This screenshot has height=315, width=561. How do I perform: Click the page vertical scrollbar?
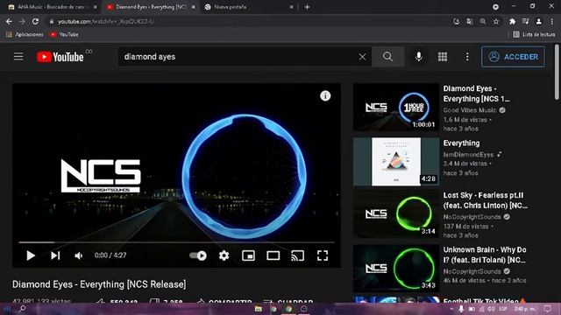coord(557,72)
